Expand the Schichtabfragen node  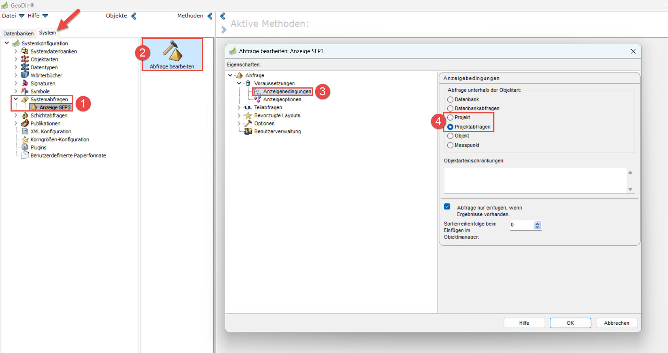pyautogui.click(x=16, y=115)
